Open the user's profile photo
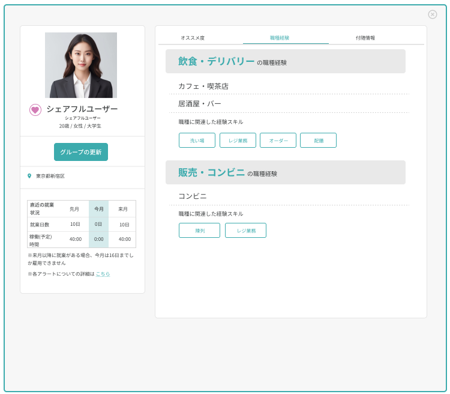Screen dimensions: 450x394 pos(81,65)
